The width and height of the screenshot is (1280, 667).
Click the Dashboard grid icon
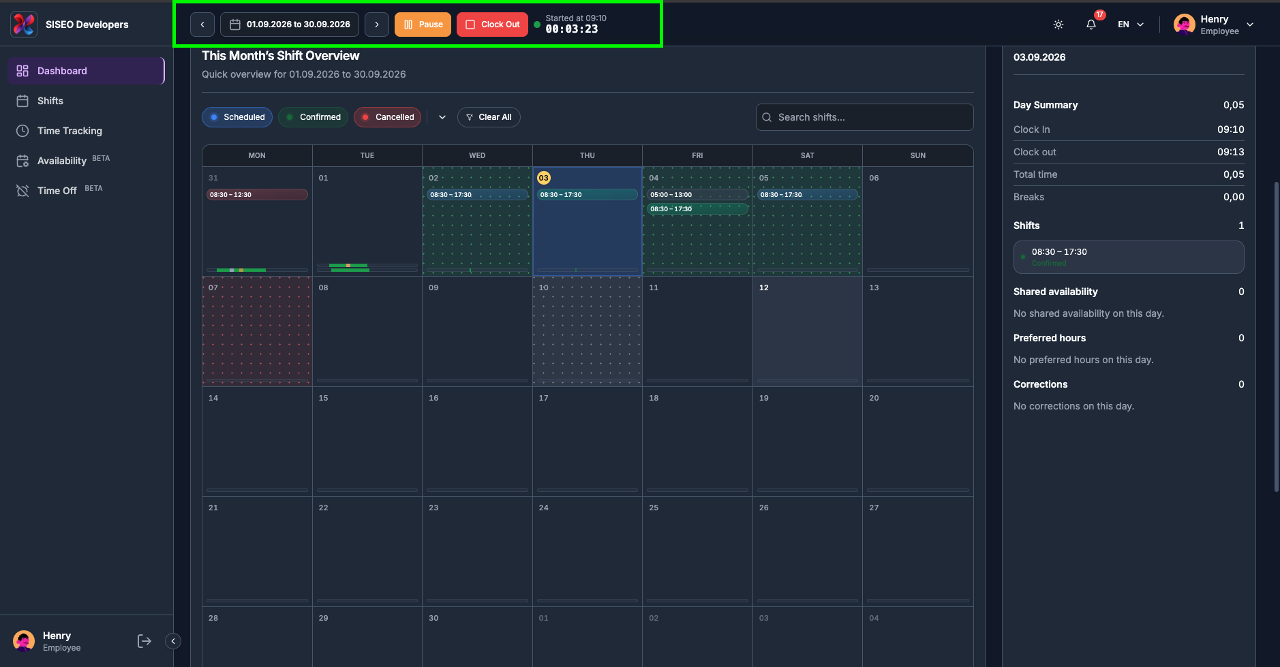pyautogui.click(x=22, y=71)
